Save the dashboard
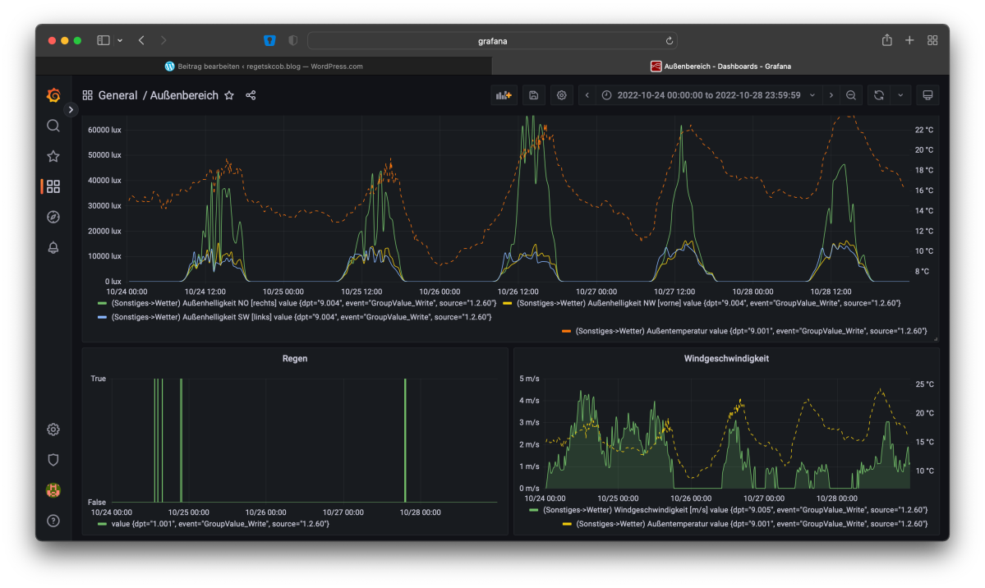Viewport: 985px width, 588px height. pos(533,95)
